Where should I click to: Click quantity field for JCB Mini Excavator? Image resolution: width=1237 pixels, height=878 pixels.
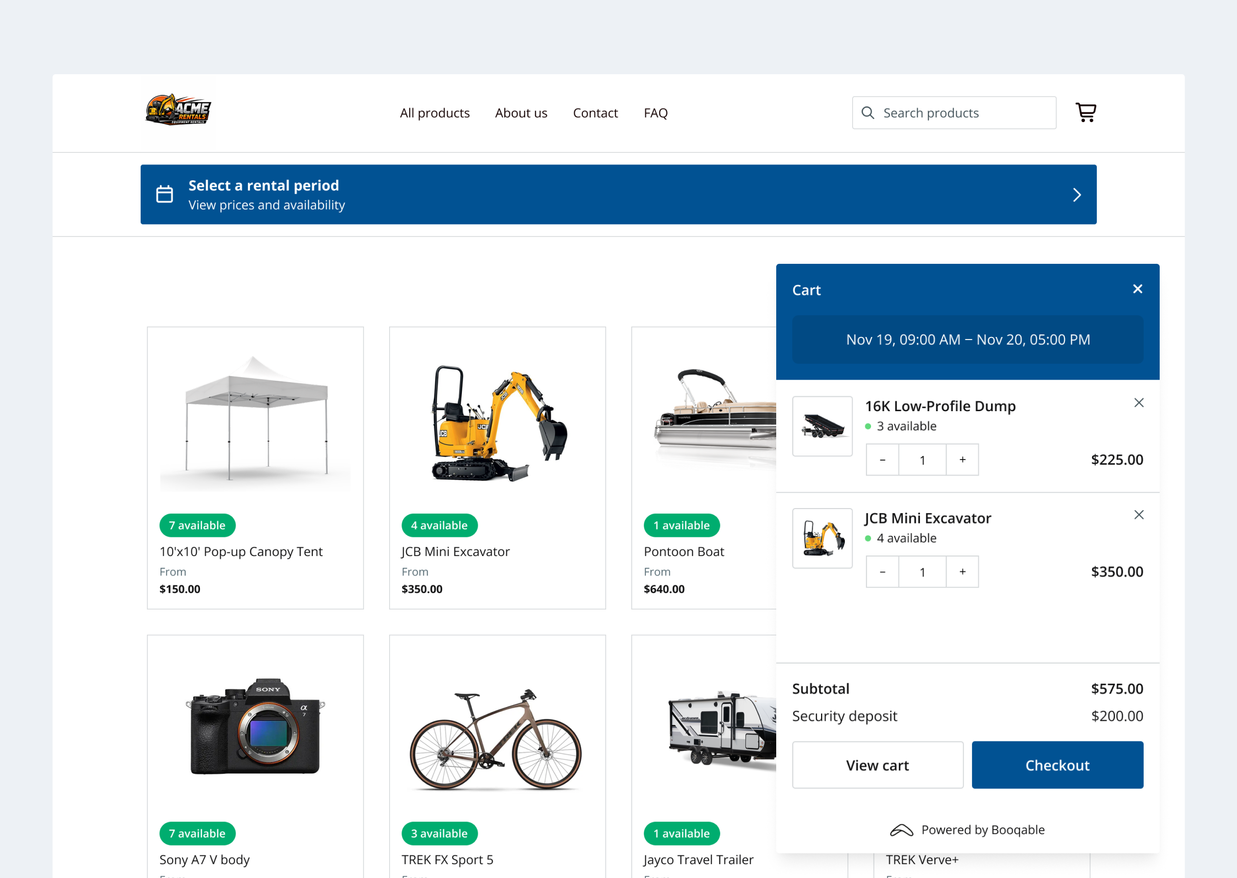coord(923,572)
